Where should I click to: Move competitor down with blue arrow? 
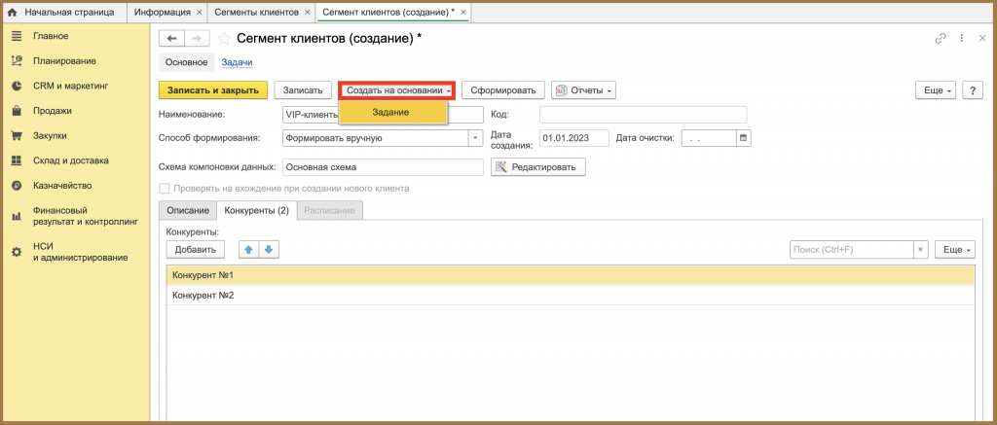[x=269, y=250]
